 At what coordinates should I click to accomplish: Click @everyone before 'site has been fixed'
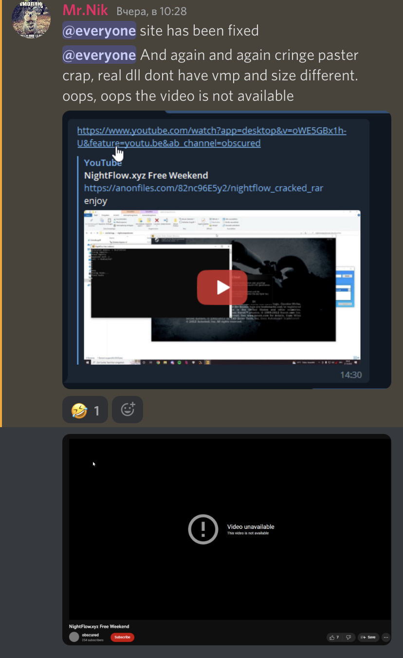click(x=99, y=31)
